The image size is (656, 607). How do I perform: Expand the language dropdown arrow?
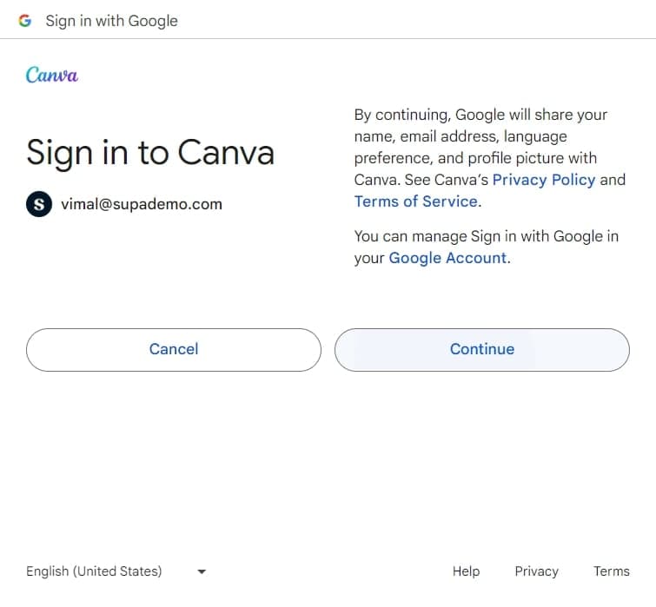[202, 571]
